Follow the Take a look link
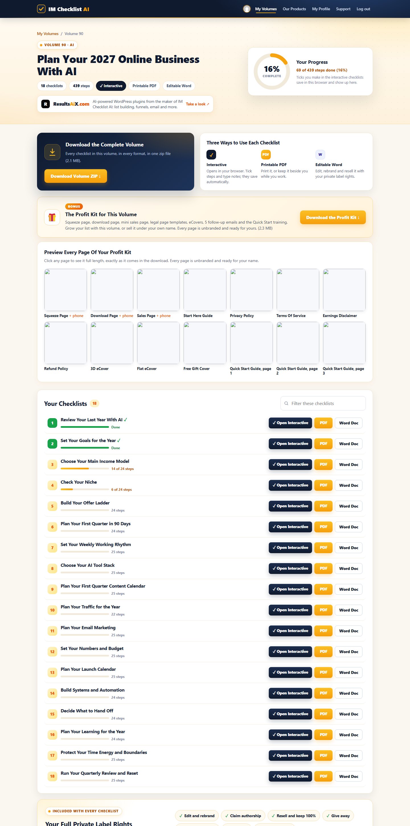The image size is (410, 826). [x=198, y=104]
